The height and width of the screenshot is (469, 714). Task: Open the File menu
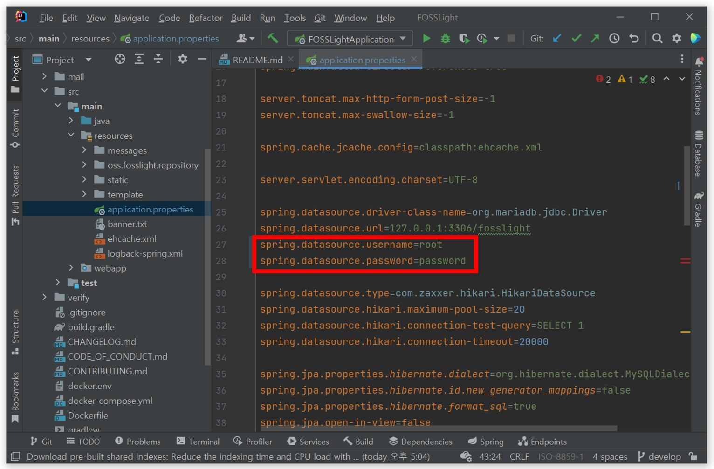[x=46, y=18]
